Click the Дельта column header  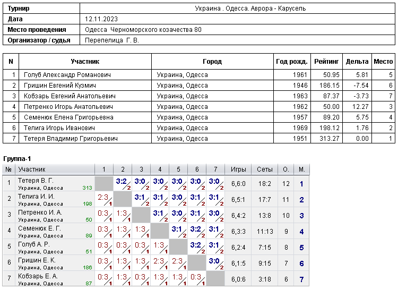click(357, 61)
